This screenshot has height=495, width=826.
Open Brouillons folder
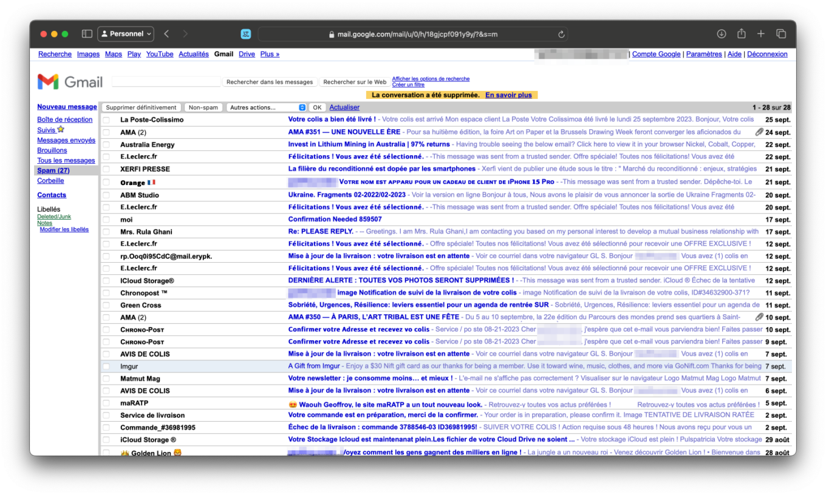tap(52, 150)
